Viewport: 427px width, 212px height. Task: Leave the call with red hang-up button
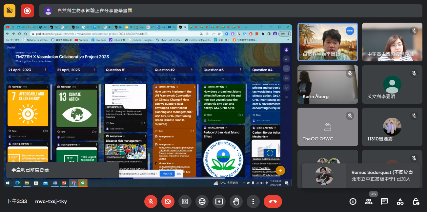click(x=273, y=201)
